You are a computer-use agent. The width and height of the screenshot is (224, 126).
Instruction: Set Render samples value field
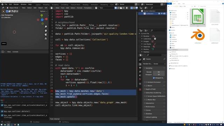click(x=159, y=72)
